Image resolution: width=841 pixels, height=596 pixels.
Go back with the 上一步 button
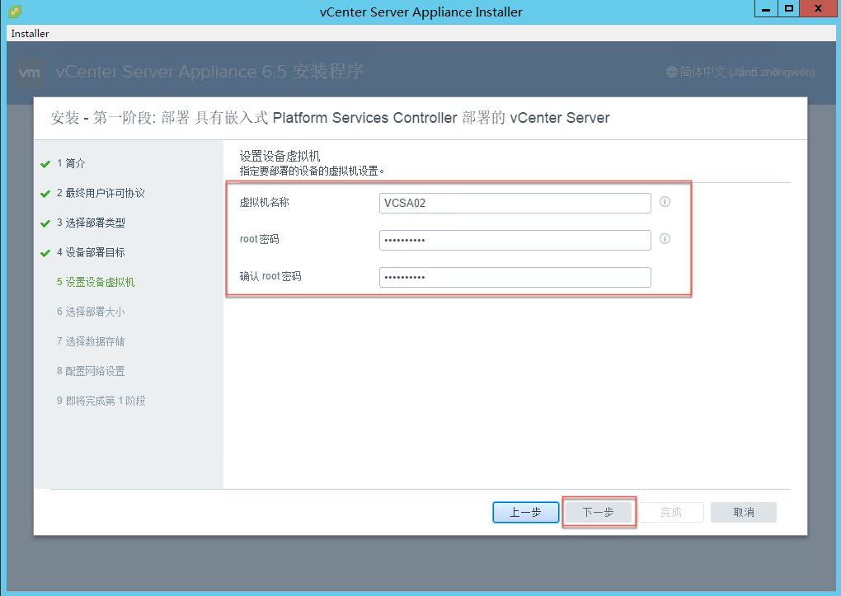[526, 512]
